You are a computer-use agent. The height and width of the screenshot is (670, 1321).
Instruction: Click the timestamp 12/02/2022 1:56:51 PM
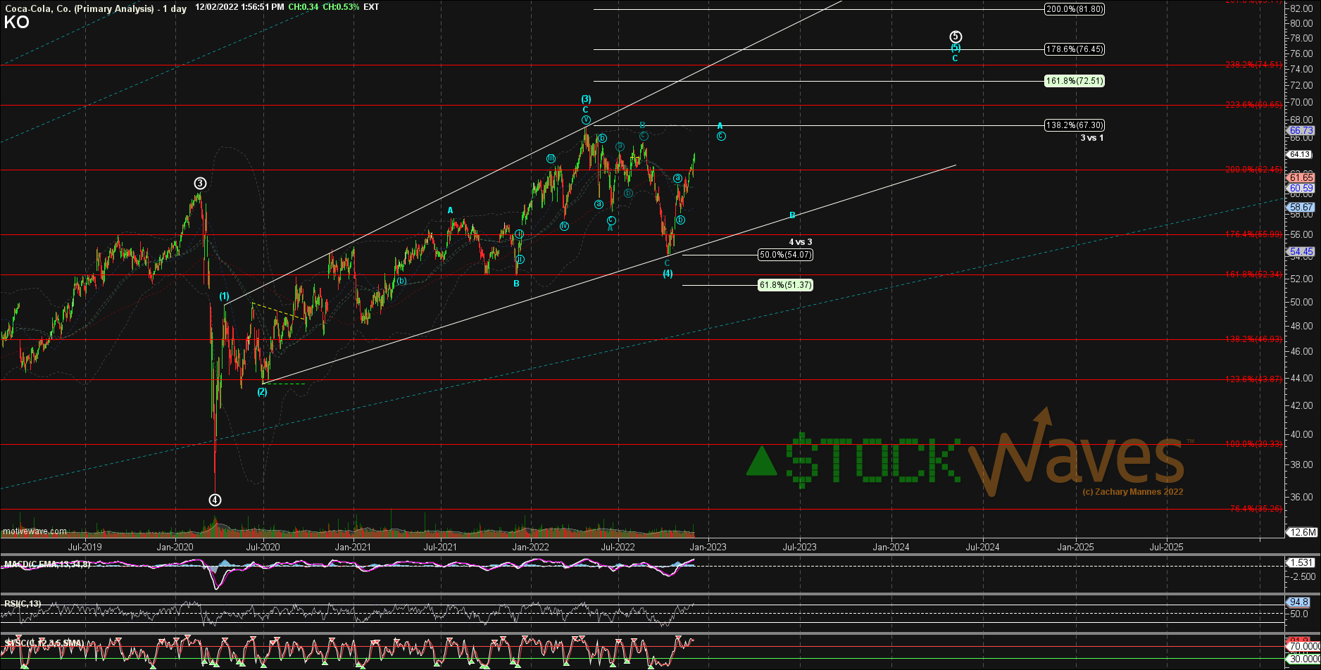[240, 7]
